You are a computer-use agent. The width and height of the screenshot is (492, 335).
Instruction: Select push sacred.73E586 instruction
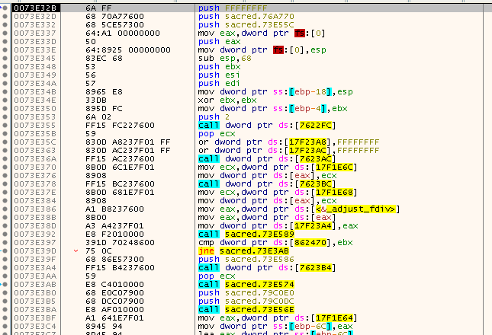(246, 259)
